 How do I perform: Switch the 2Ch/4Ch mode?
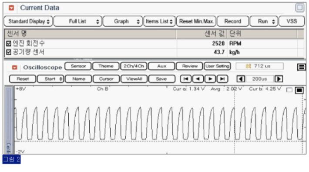pos(134,66)
